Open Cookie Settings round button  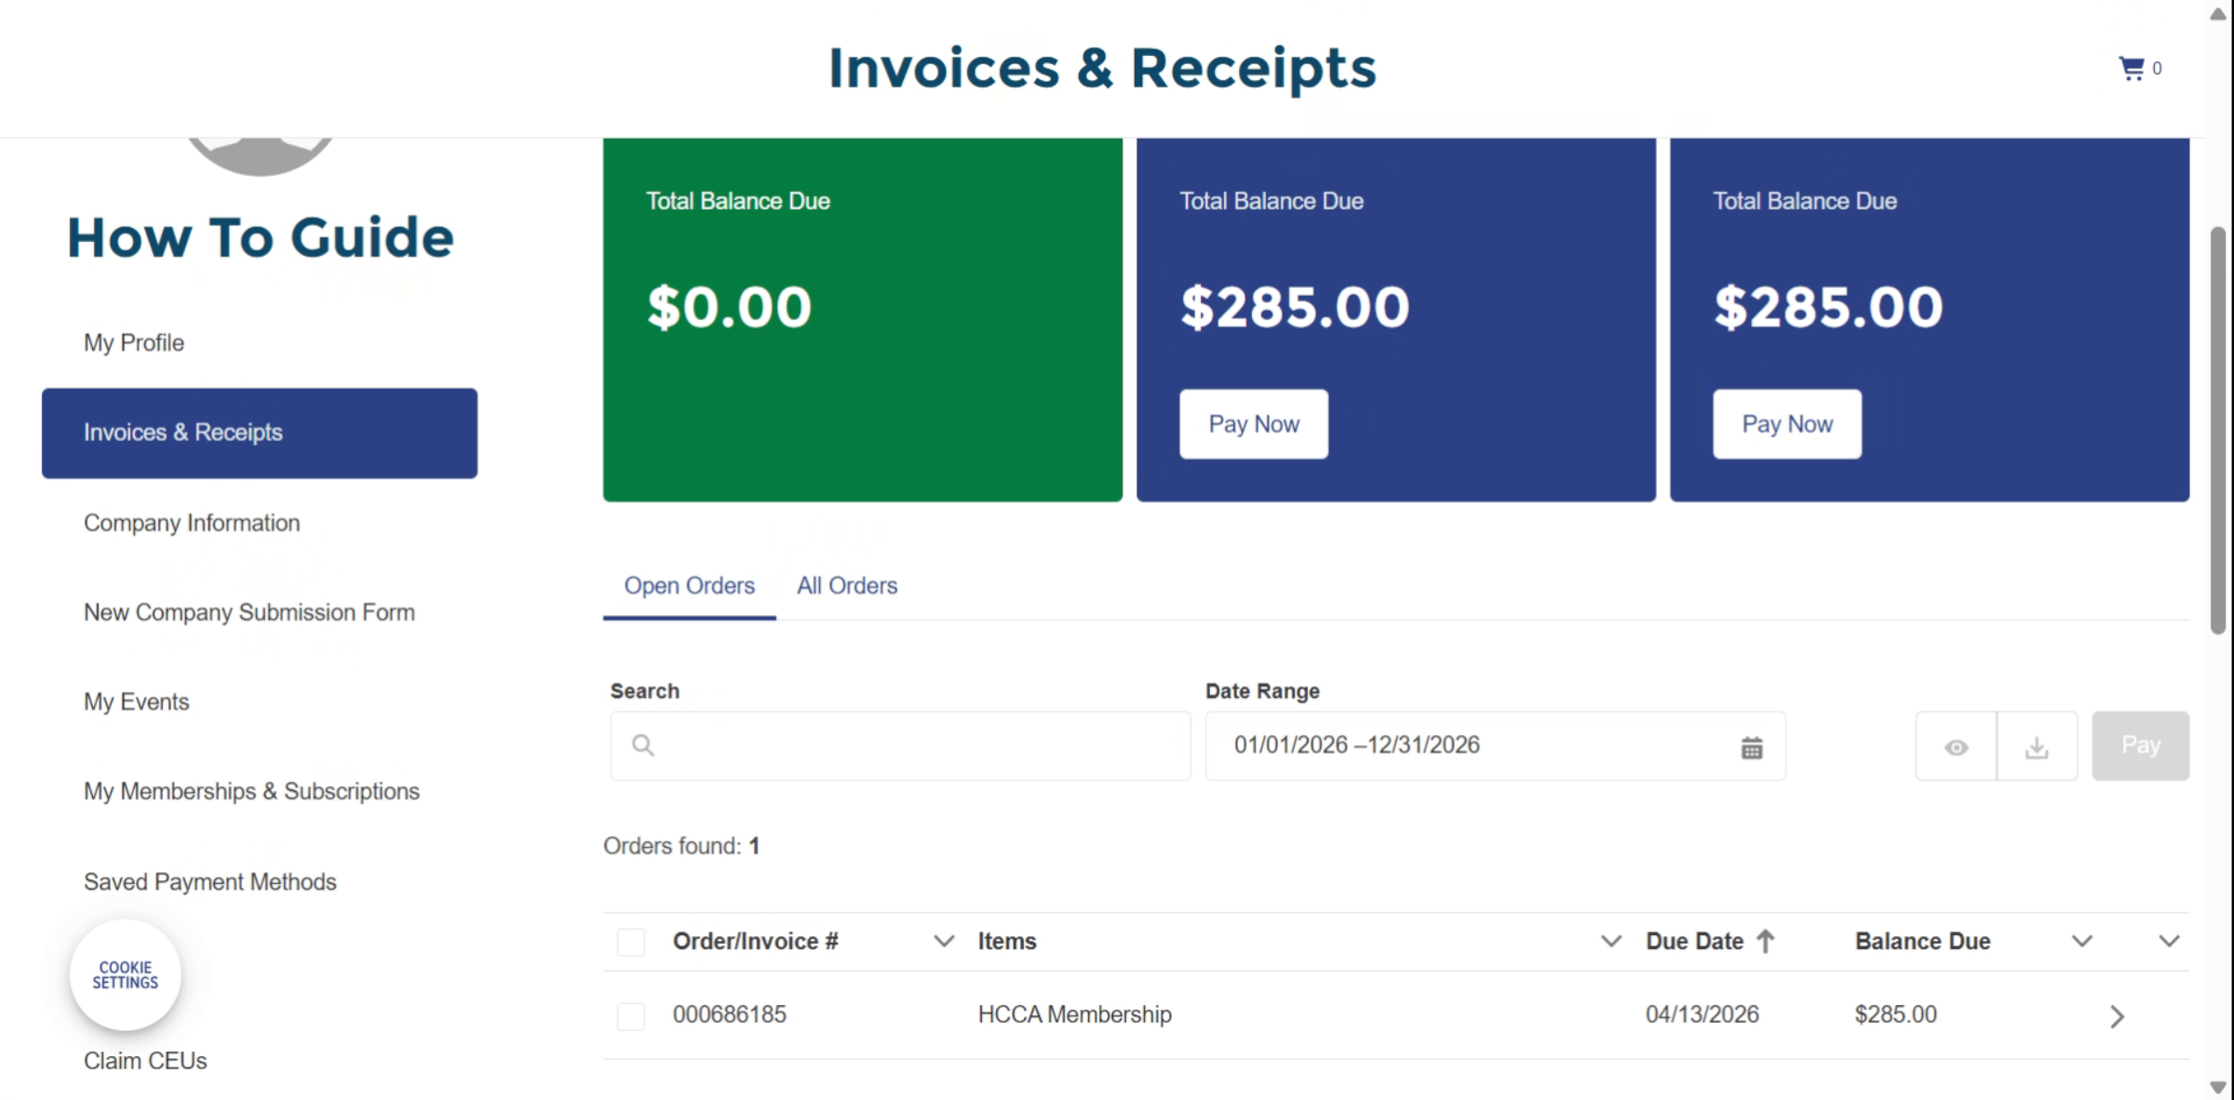coord(126,974)
